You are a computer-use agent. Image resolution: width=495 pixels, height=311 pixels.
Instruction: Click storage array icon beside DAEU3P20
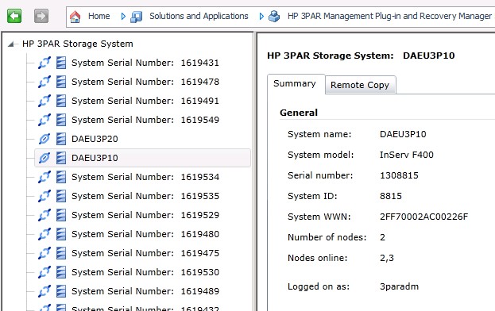(x=61, y=139)
